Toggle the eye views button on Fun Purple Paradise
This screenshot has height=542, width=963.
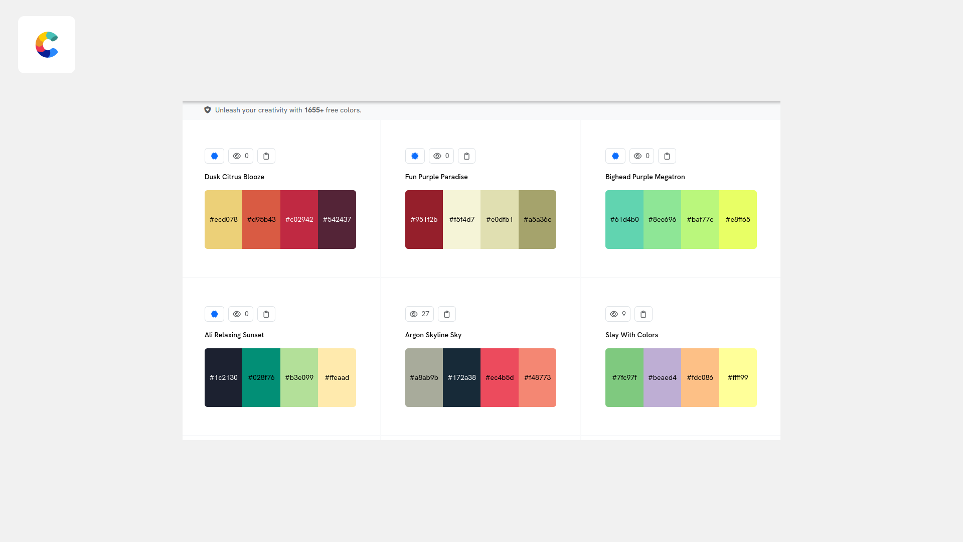coord(441,156)
